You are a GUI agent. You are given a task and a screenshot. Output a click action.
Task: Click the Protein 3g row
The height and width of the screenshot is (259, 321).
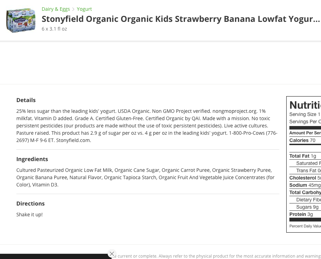305,215
